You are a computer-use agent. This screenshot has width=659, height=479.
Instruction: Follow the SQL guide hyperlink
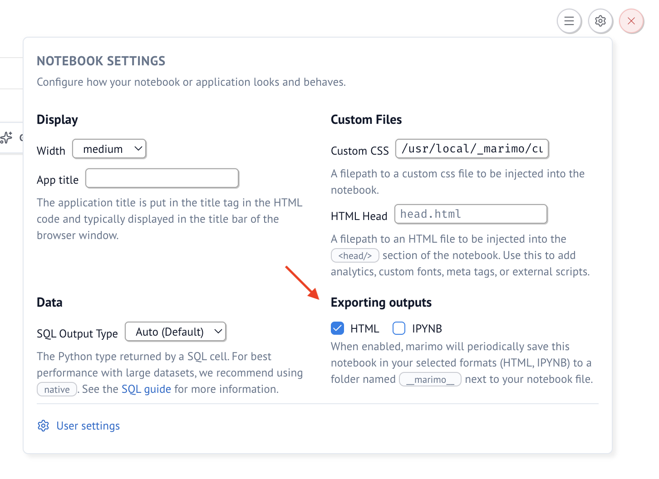point(146,389)
